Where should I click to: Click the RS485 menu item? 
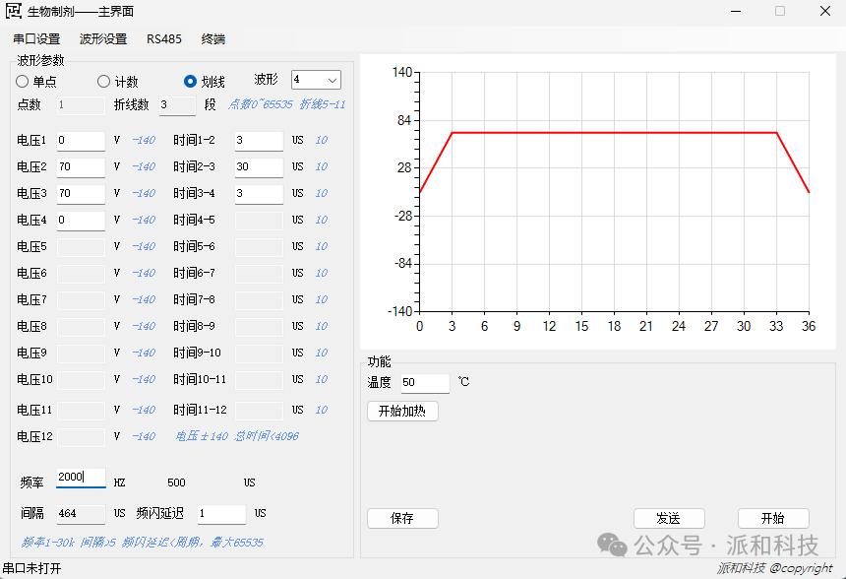click(164, 39)
